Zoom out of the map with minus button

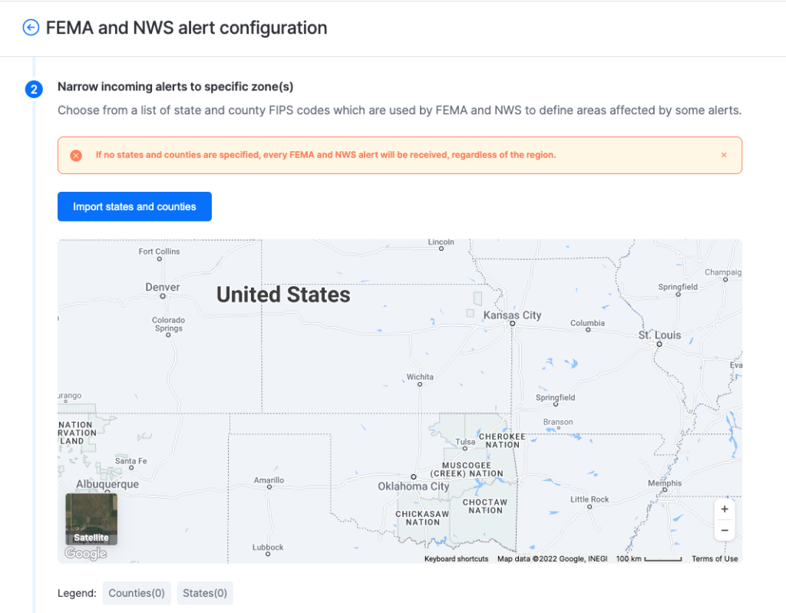724,530
